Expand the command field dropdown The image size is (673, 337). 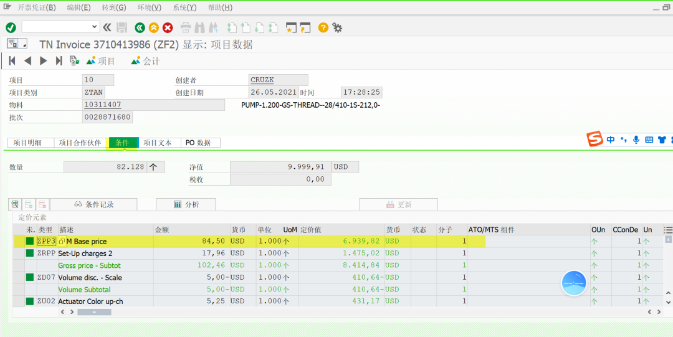click(95, 27)
